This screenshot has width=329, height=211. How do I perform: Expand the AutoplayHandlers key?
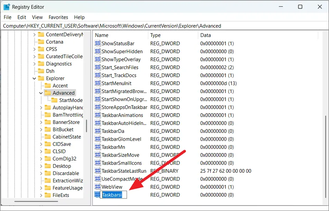tap(41, 107)
